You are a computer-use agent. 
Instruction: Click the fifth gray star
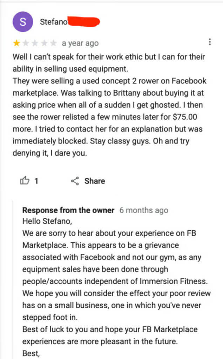point(53,43)
